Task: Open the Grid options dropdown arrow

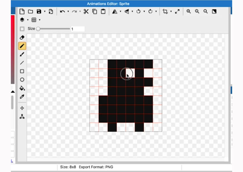Action: pyautogui.click(x=39, y=20)
